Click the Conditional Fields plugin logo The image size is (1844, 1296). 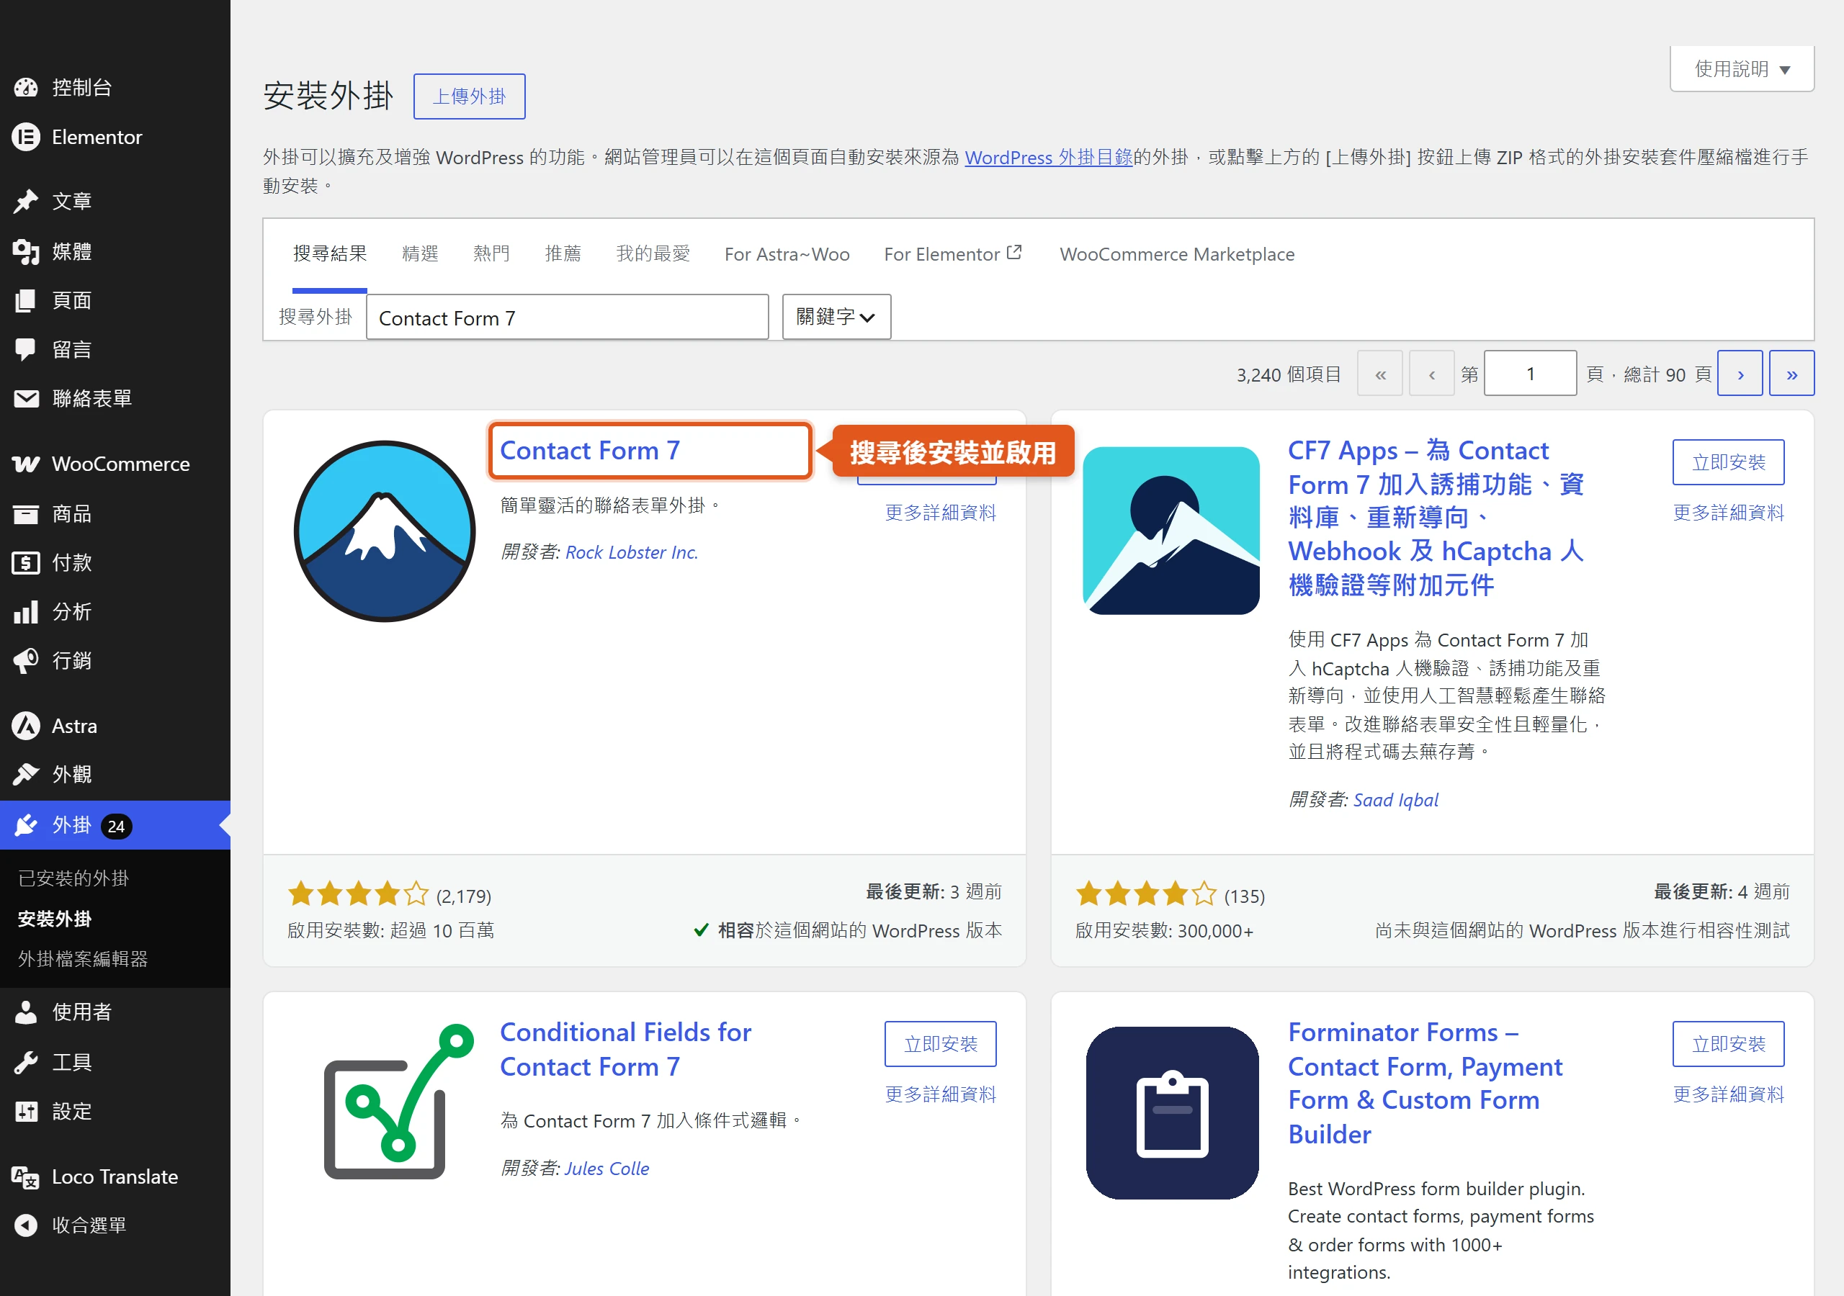coord(399,1102)
